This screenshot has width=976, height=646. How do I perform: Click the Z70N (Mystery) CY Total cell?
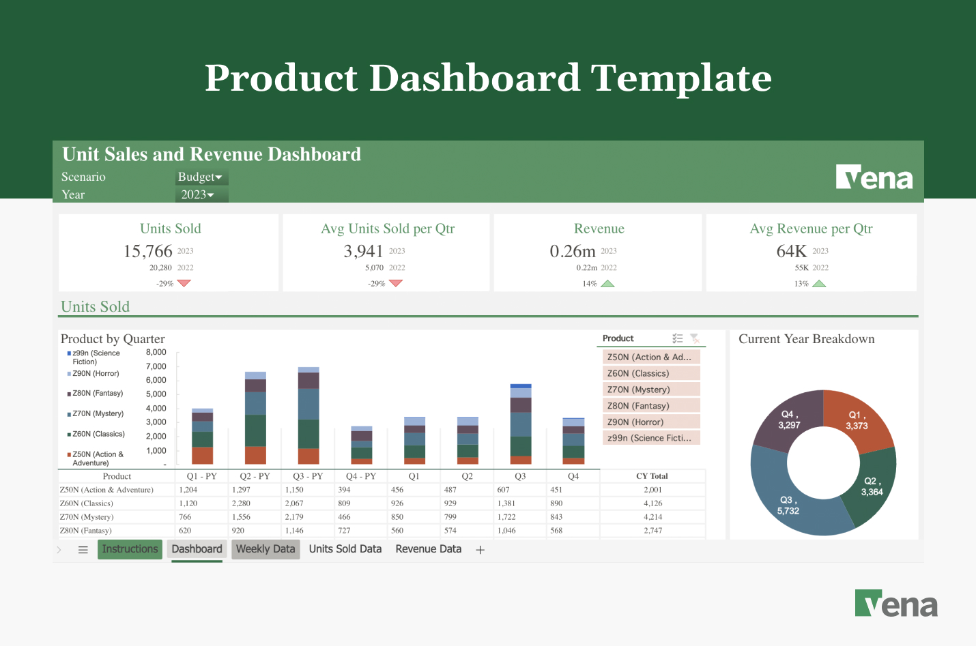click(x=652, y=516)
